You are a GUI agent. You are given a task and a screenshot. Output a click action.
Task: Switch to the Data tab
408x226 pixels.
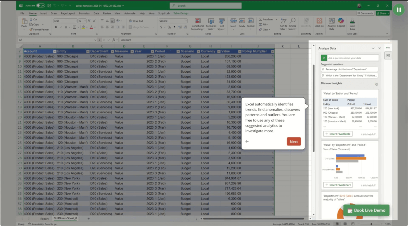96,14
